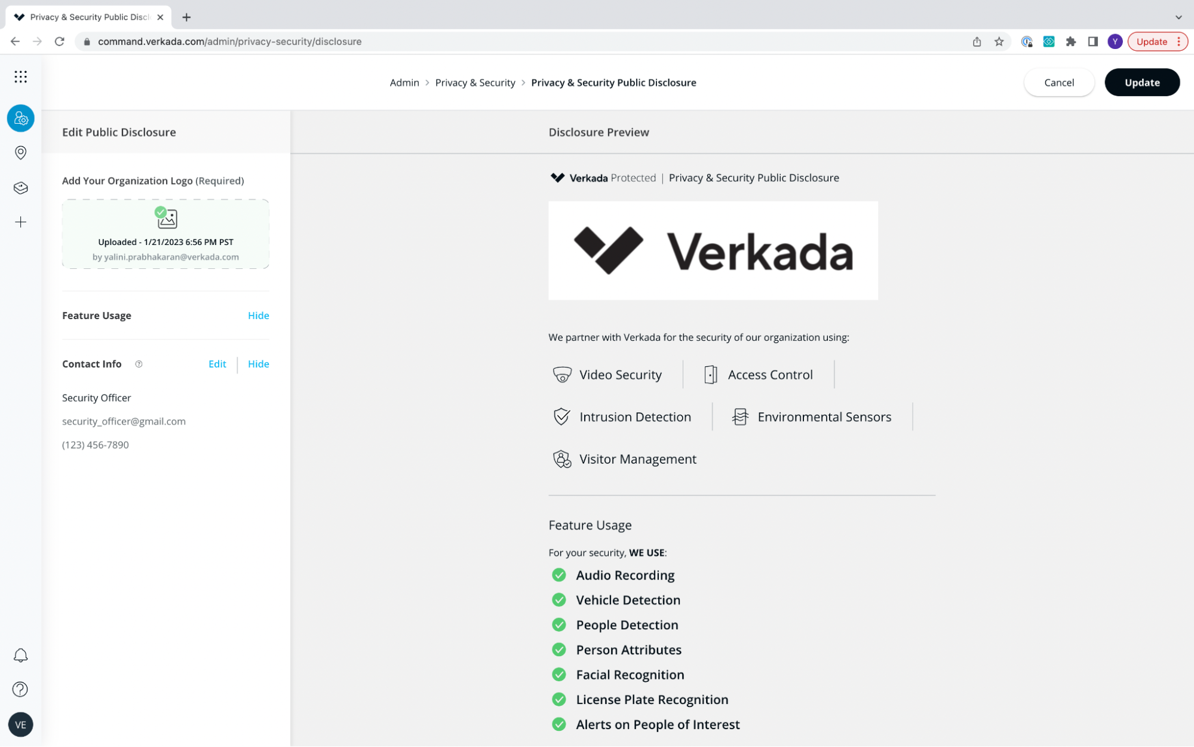
Task: Click the uploaded organization logo box
Action: click(x=165, y=234)
